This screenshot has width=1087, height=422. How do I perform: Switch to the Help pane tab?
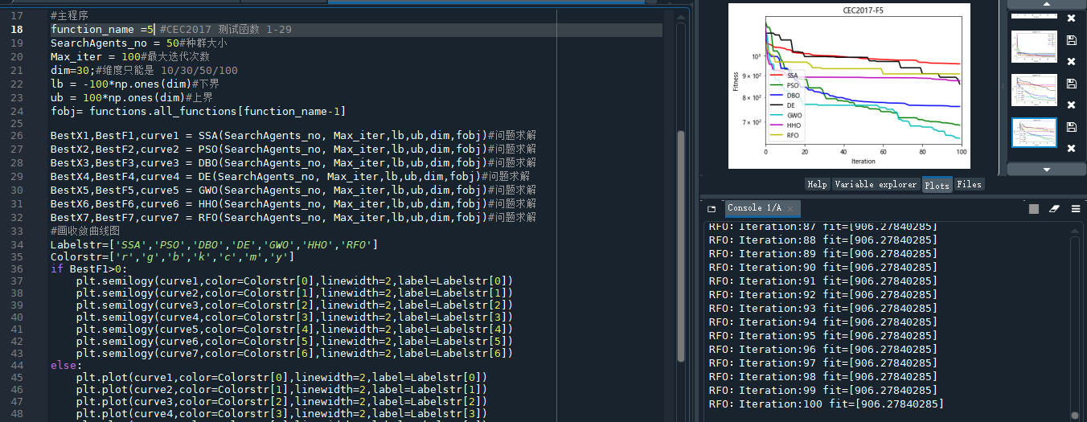(x=817, y=184)
